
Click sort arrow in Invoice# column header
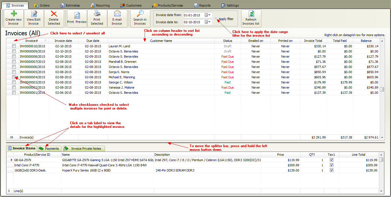tap(45, 41)
